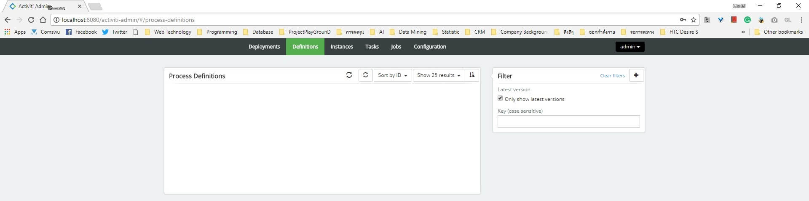
Task: Expand the Show 25 results dropdown
Action: pos(438,75)
